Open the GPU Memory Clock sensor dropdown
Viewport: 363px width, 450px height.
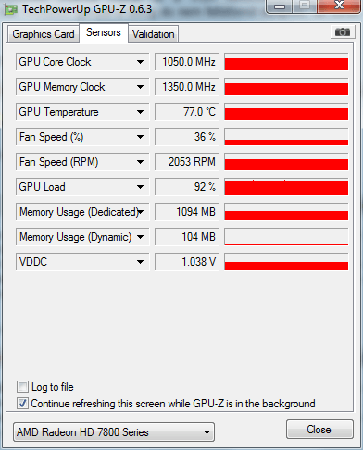tap(141, 87)
